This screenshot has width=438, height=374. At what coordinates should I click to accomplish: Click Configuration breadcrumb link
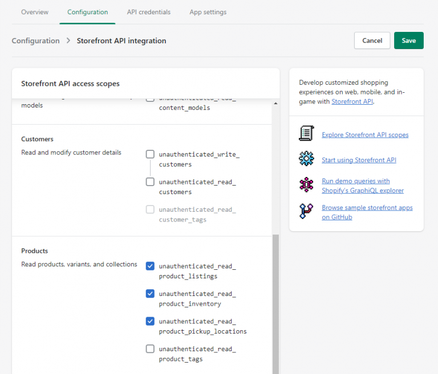35,41
